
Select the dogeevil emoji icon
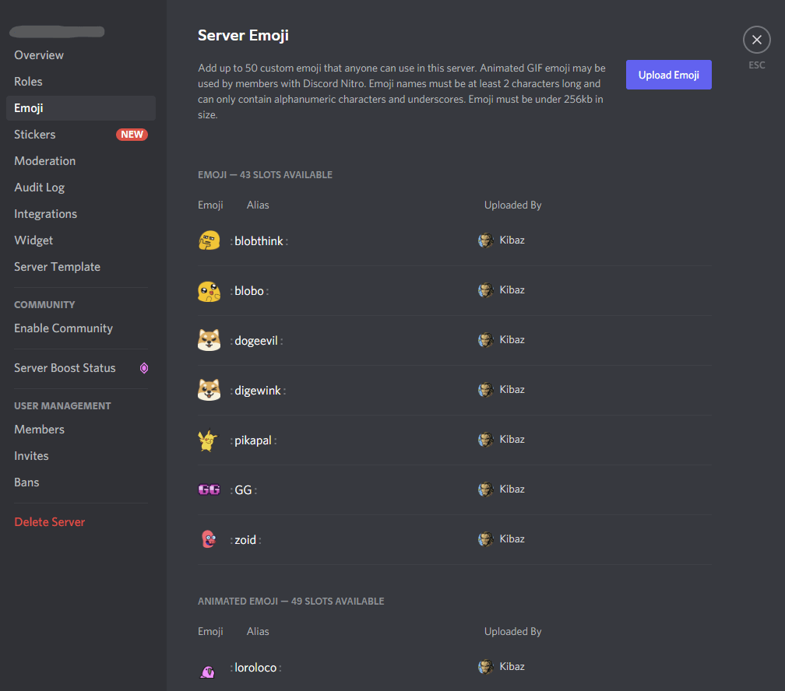209,340
